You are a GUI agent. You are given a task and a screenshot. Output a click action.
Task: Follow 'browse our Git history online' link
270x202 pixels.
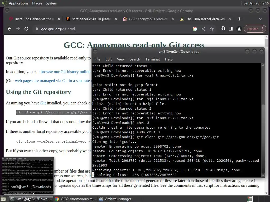(65, 72)
